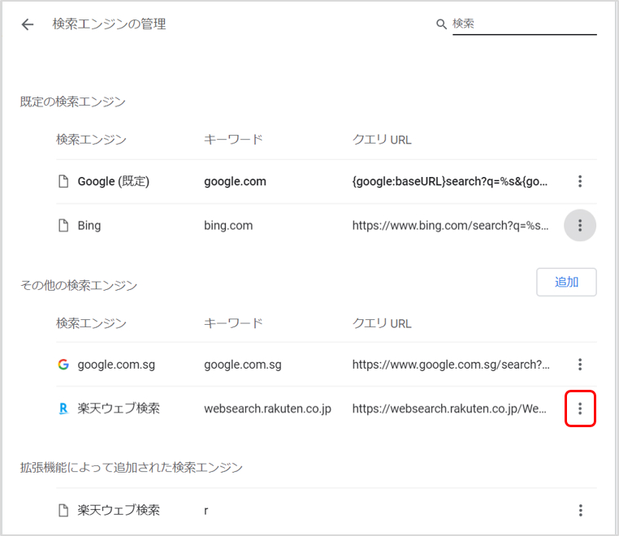Click the その他の検索エンジン section heading
This screenshot has width=619, height=536.
(x=79, y=285)
